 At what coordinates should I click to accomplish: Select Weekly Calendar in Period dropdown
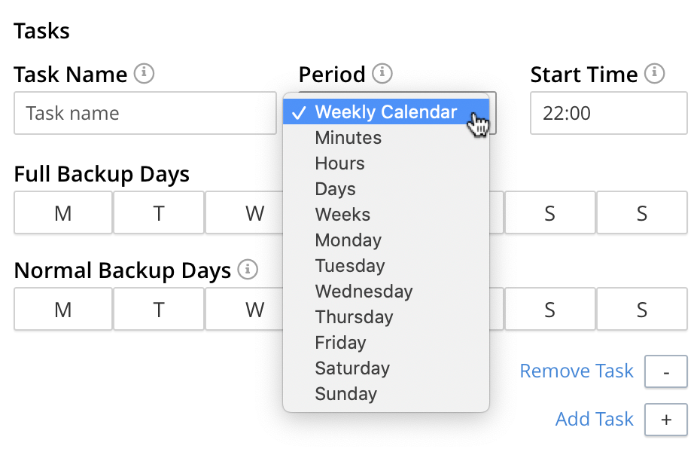coord(385,112)
